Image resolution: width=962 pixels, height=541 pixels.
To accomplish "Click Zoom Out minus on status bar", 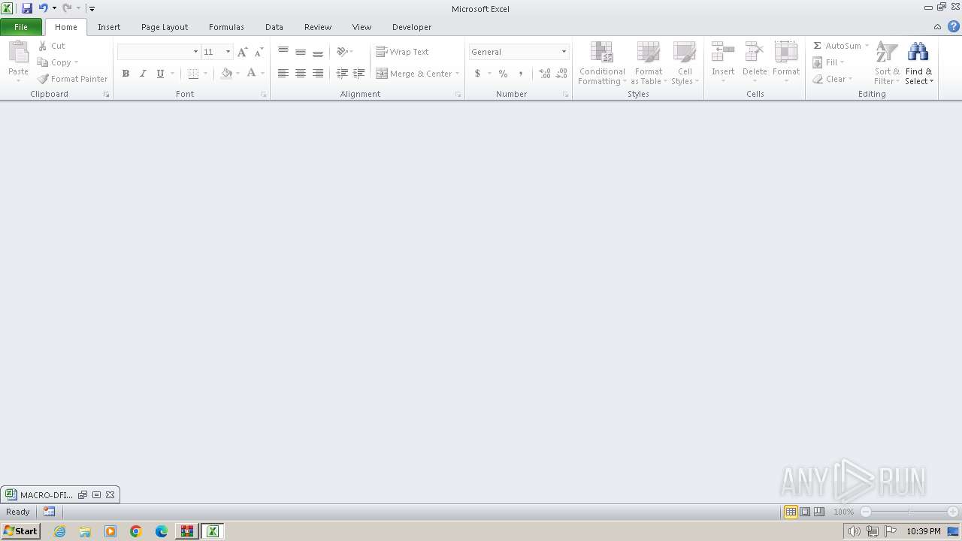I will 866,512.
